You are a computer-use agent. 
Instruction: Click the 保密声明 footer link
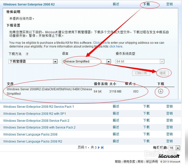(152, 161)
